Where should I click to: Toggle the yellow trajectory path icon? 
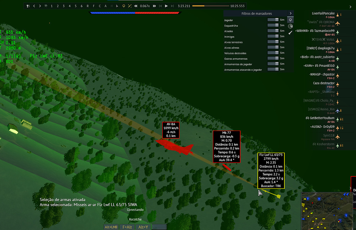click(130, 6)
